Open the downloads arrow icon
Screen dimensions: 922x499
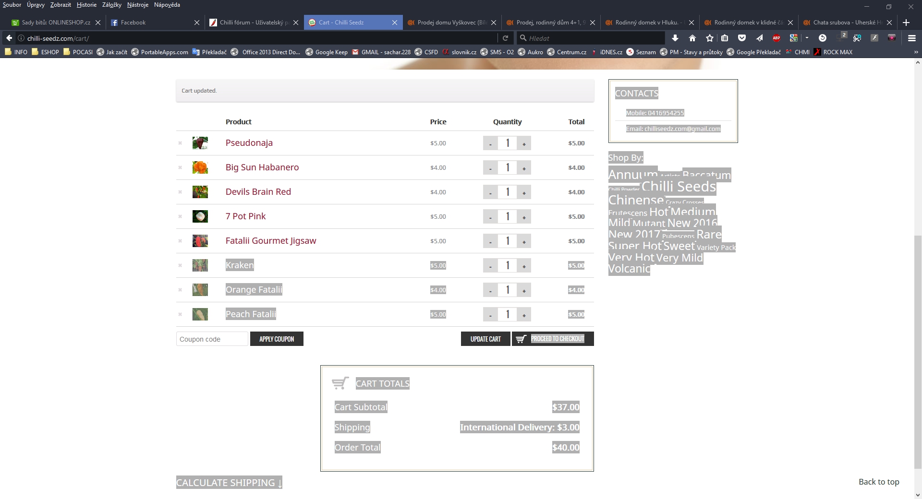click(675, 38)
